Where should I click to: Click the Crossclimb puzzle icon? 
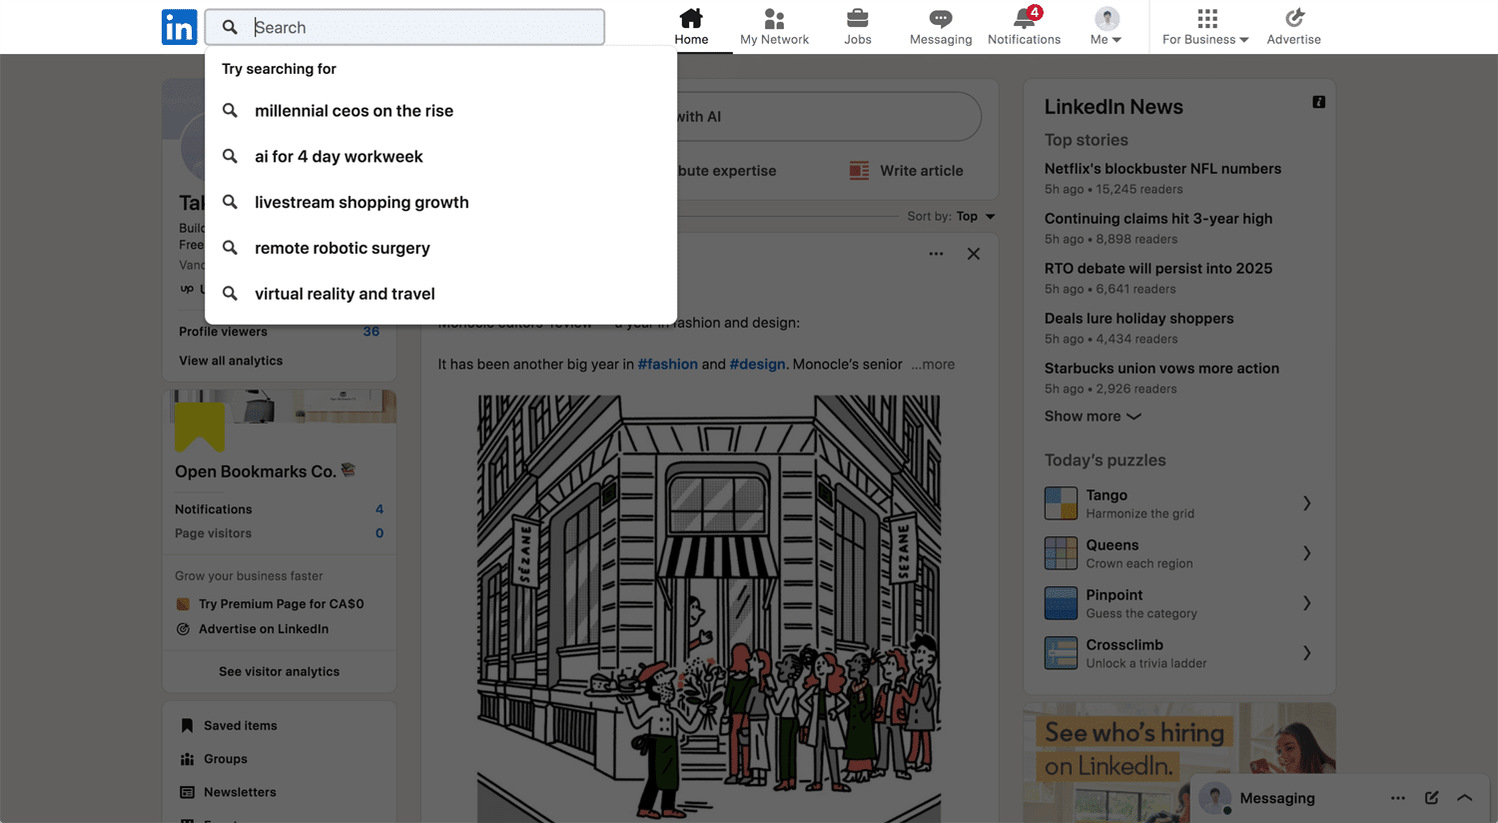[x=1061, y=653]
